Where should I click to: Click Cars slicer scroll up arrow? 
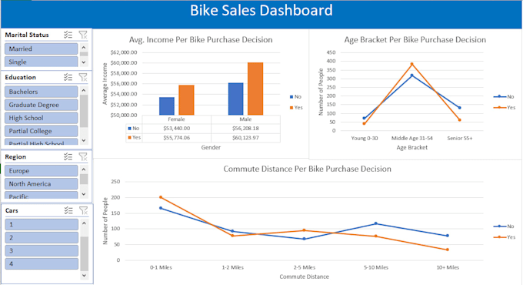[x=84, y=223]
